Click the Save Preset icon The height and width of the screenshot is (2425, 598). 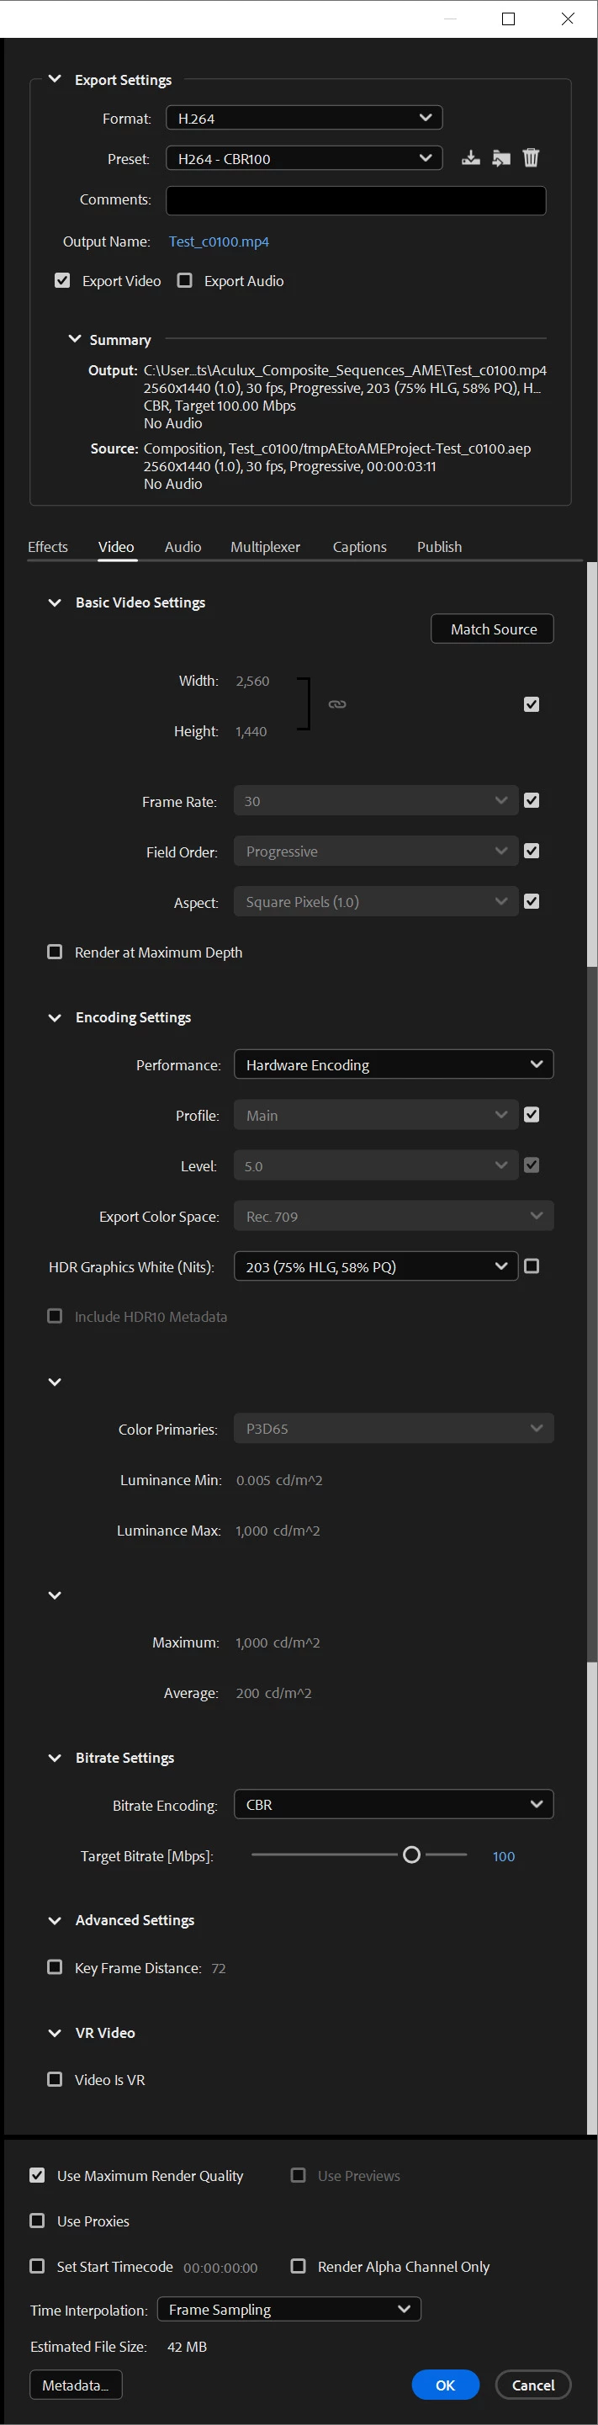pos(471,158)
